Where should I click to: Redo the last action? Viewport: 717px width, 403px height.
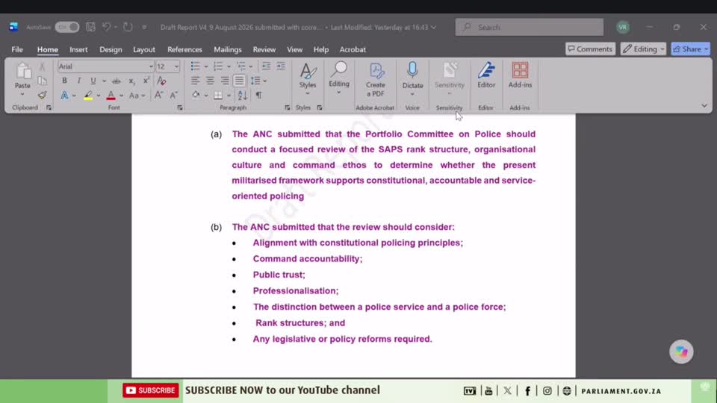pos(128,27)
